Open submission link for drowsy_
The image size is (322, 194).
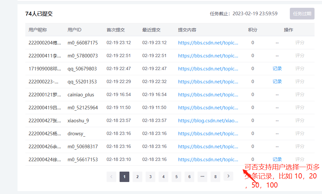(x=208, y=134)
